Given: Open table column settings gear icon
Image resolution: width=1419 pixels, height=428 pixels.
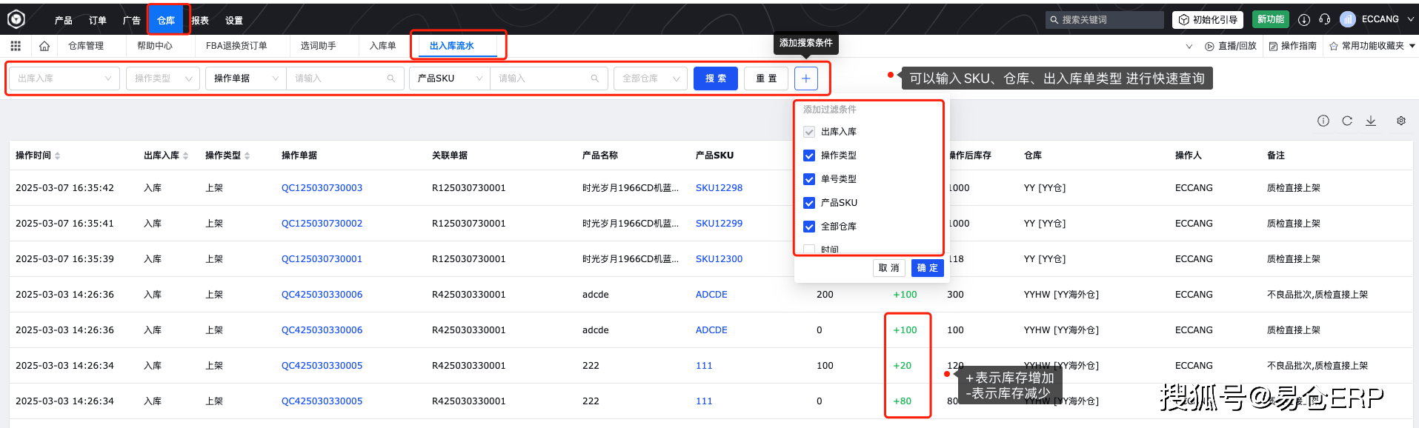Looking at the screenshot, I should click(x=1401, y=121).
